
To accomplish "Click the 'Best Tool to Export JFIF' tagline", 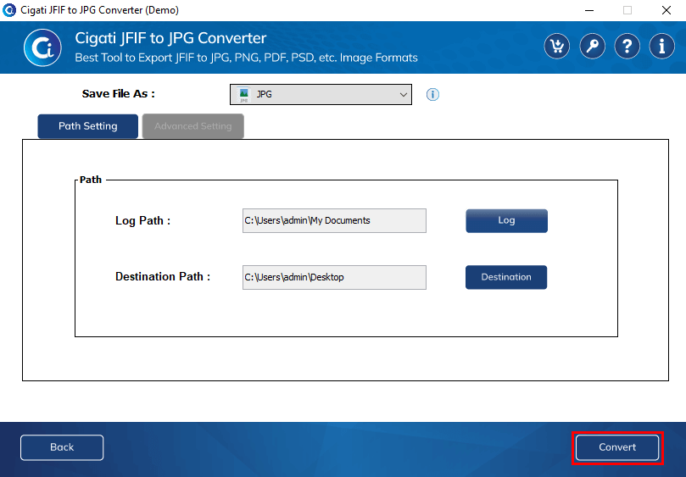I will [246, 58].
